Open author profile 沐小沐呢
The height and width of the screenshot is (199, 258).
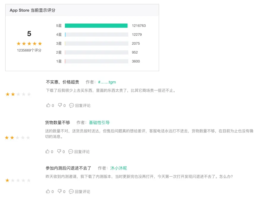(x=118, y=168)
